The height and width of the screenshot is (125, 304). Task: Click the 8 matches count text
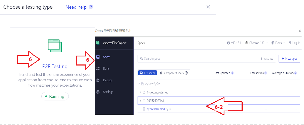[x=267, y=59]
